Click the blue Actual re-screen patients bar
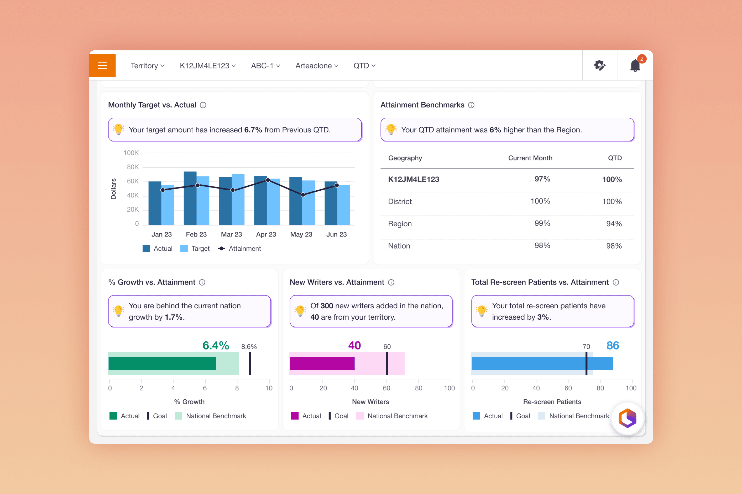The image size is (742, 494). click(x=542, y=363)
